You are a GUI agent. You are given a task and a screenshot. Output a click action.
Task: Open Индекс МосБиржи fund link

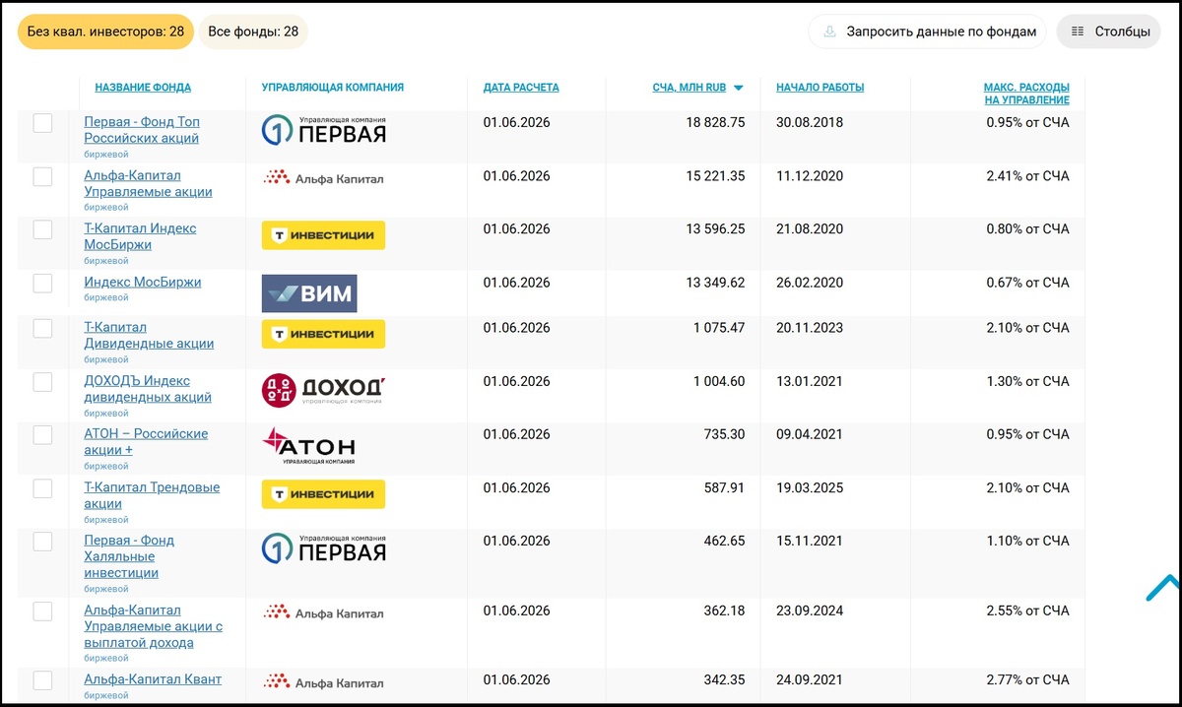[x=143, y=282]
